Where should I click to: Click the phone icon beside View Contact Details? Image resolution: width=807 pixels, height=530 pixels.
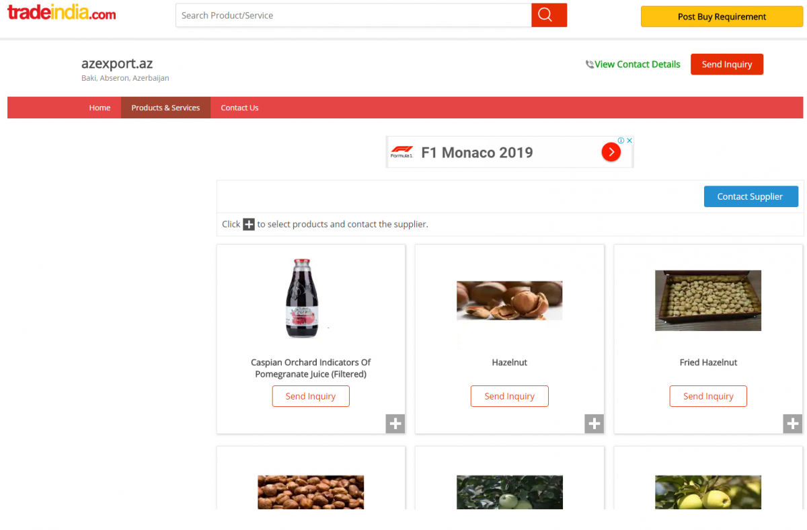pos(590,64)
